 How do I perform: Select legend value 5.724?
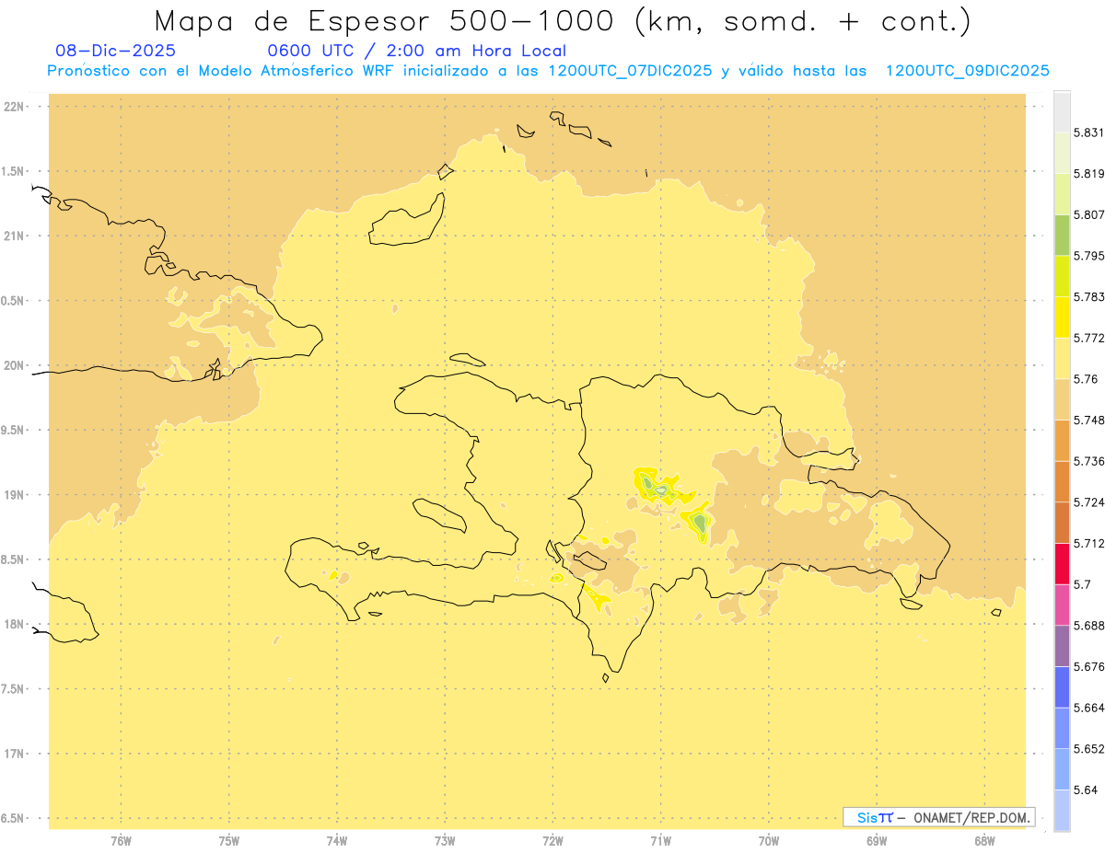(x=1089, y=502)
